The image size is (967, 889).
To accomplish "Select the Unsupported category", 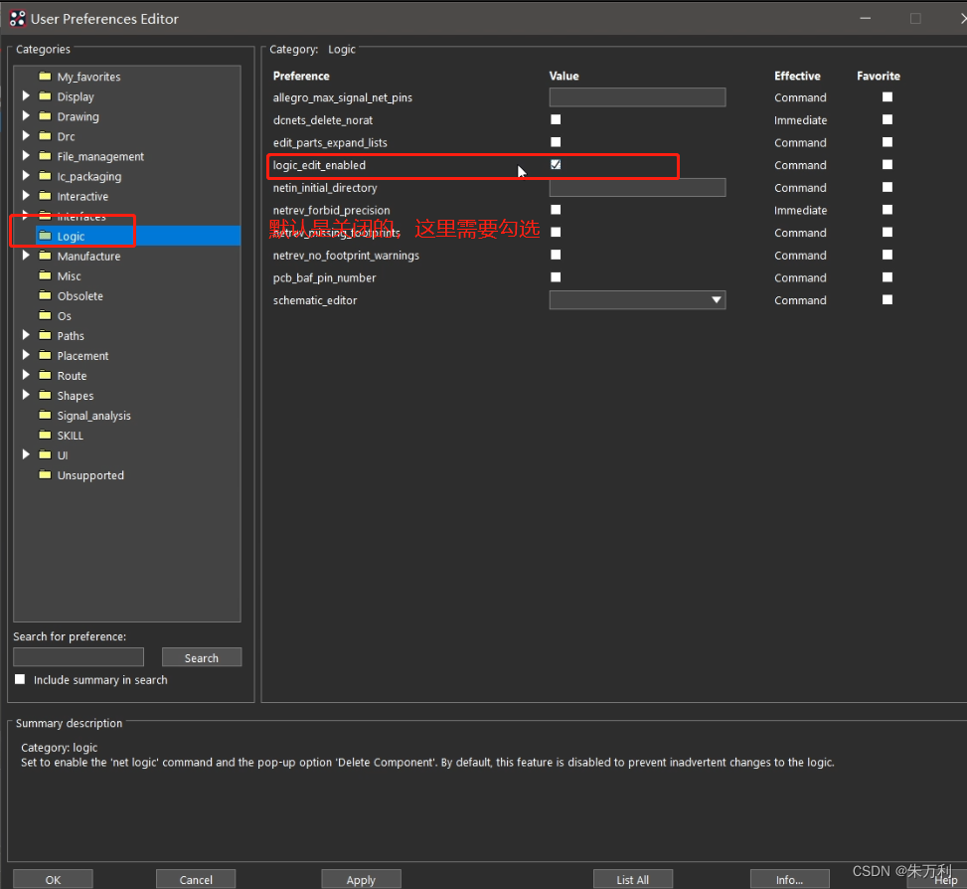I will click(90, 475).
